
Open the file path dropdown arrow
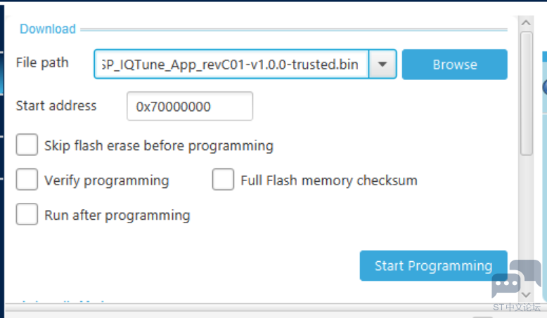point(382,64)
